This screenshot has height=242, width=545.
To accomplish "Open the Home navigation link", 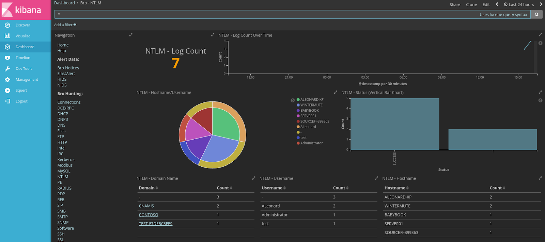I will pos(63,45).
